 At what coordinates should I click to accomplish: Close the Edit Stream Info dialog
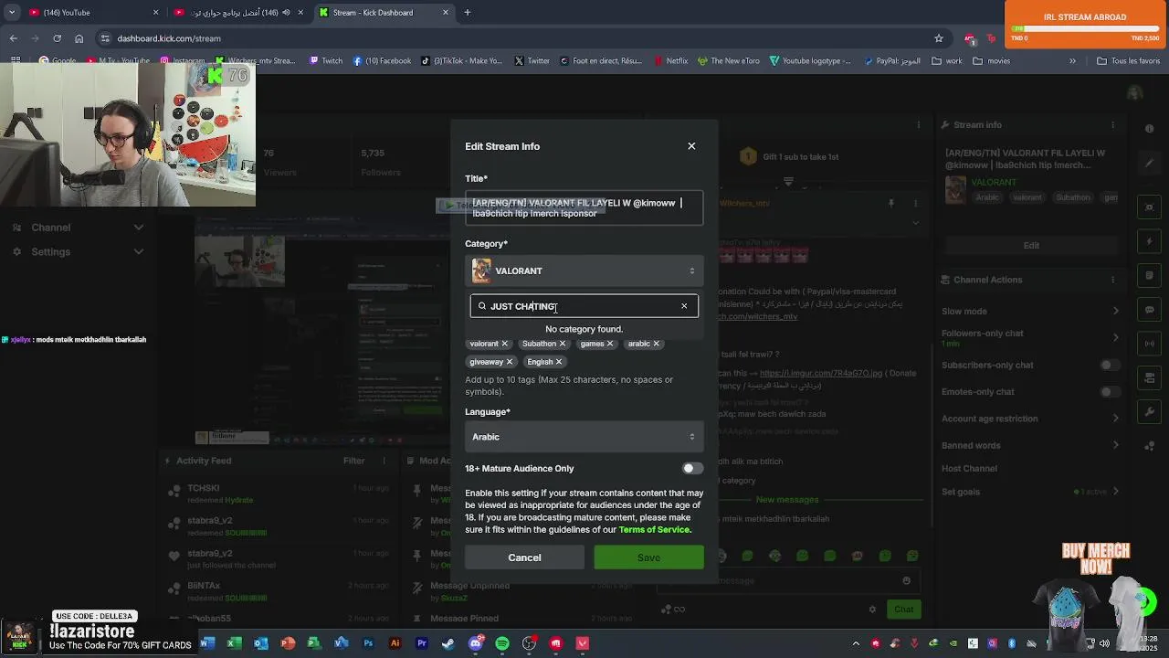(x=691, y=146)
